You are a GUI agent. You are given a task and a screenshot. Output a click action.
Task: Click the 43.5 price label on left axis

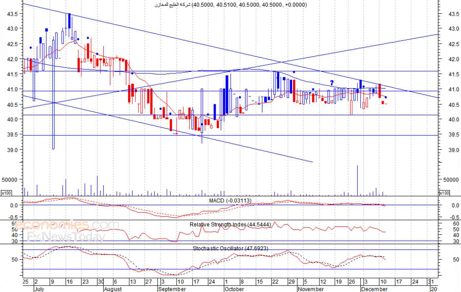tap(12, 14)
